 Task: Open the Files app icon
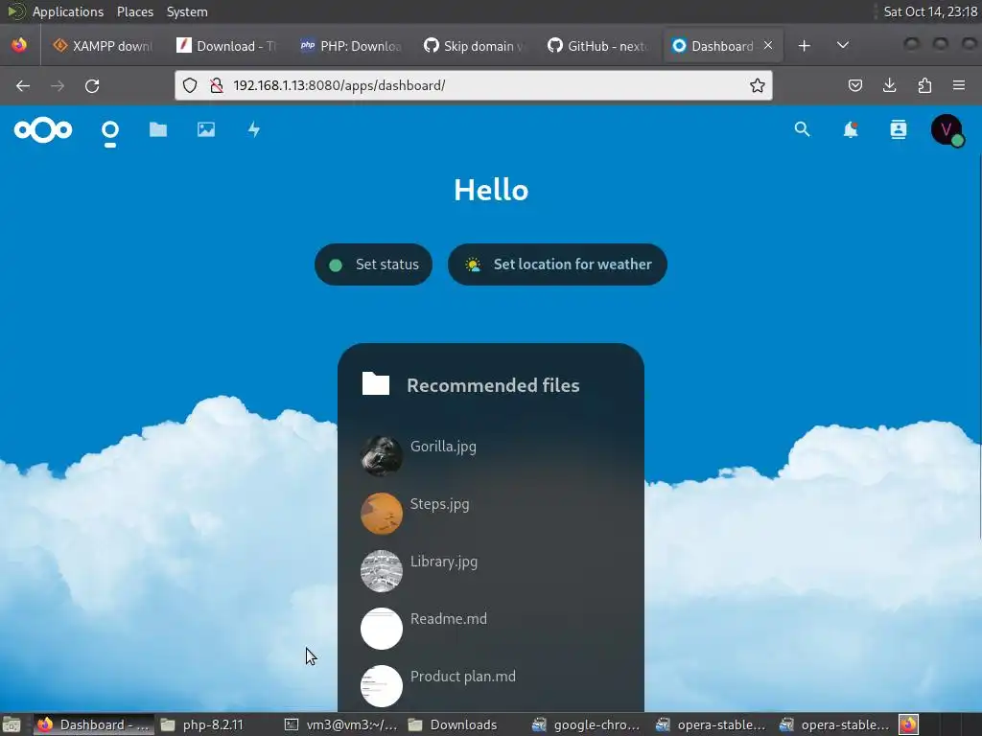click(x=158, y=129)
